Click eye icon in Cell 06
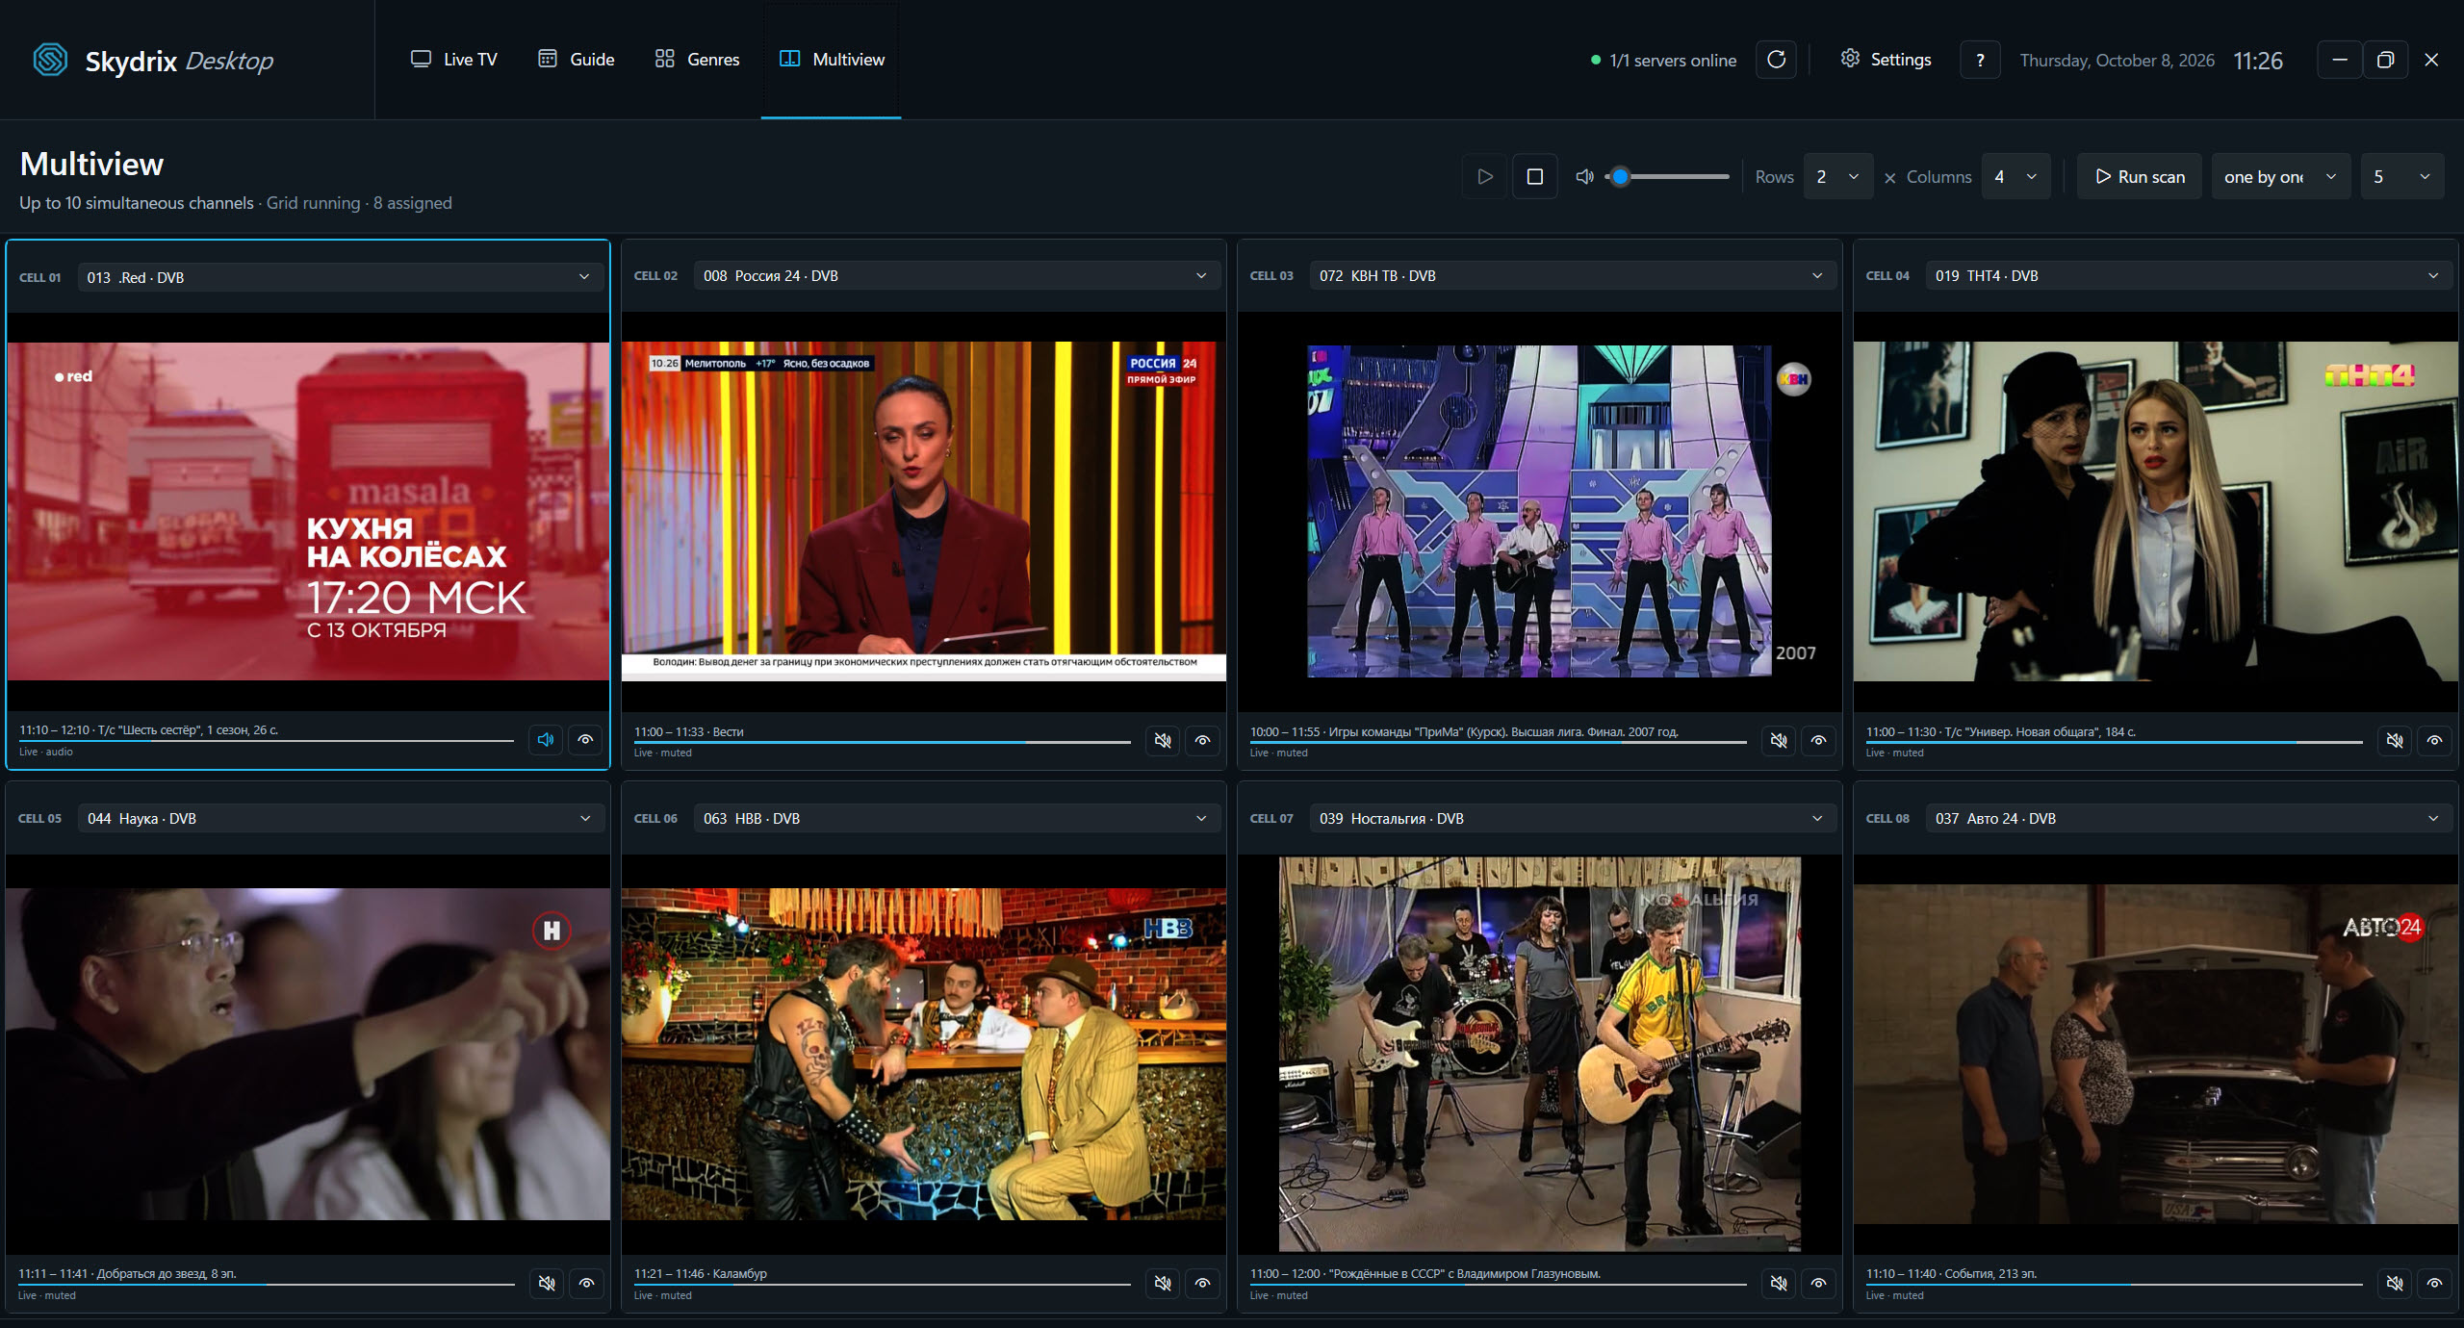Viewport: 2464px width, 1328px height. [1202, 1283]
